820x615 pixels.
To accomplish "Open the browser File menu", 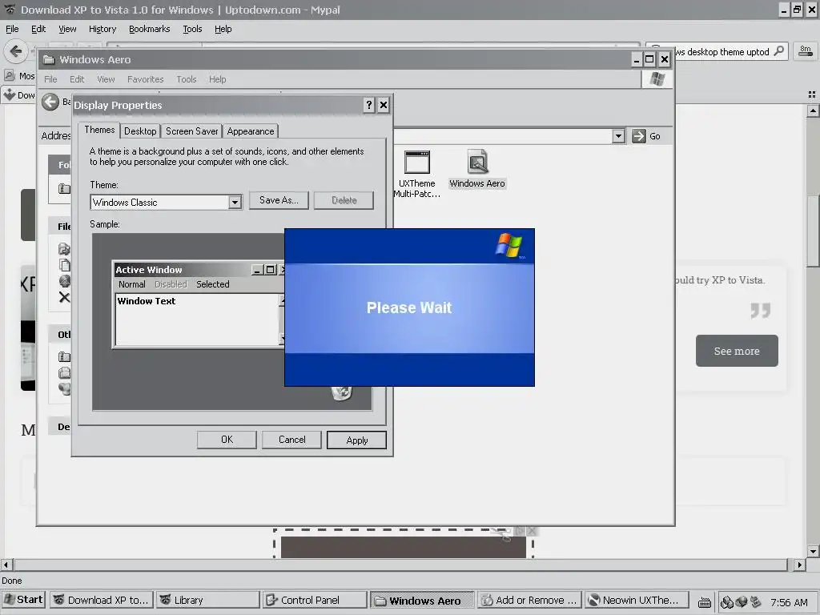I will [12, 30].
